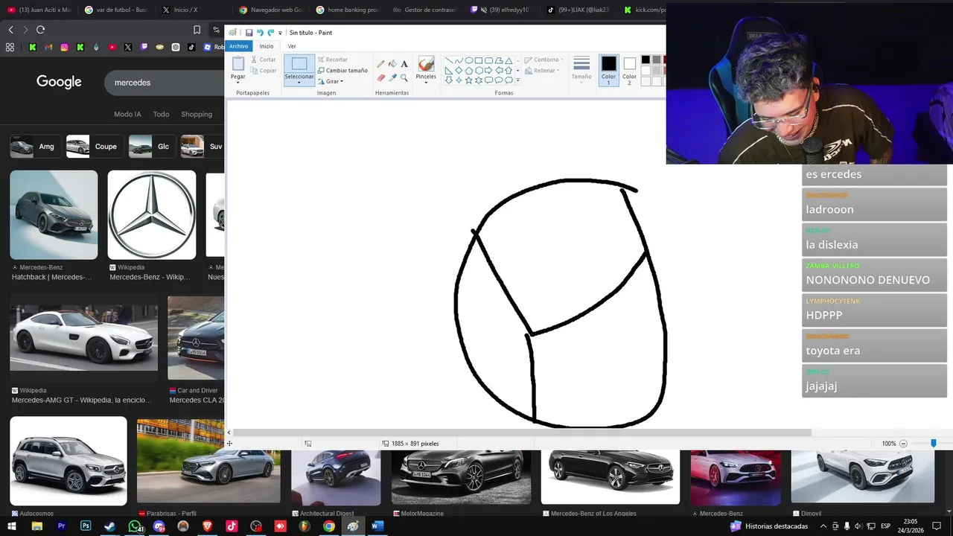
Task: Click the Redo arrow in Paint
Action: coord(270,33)
